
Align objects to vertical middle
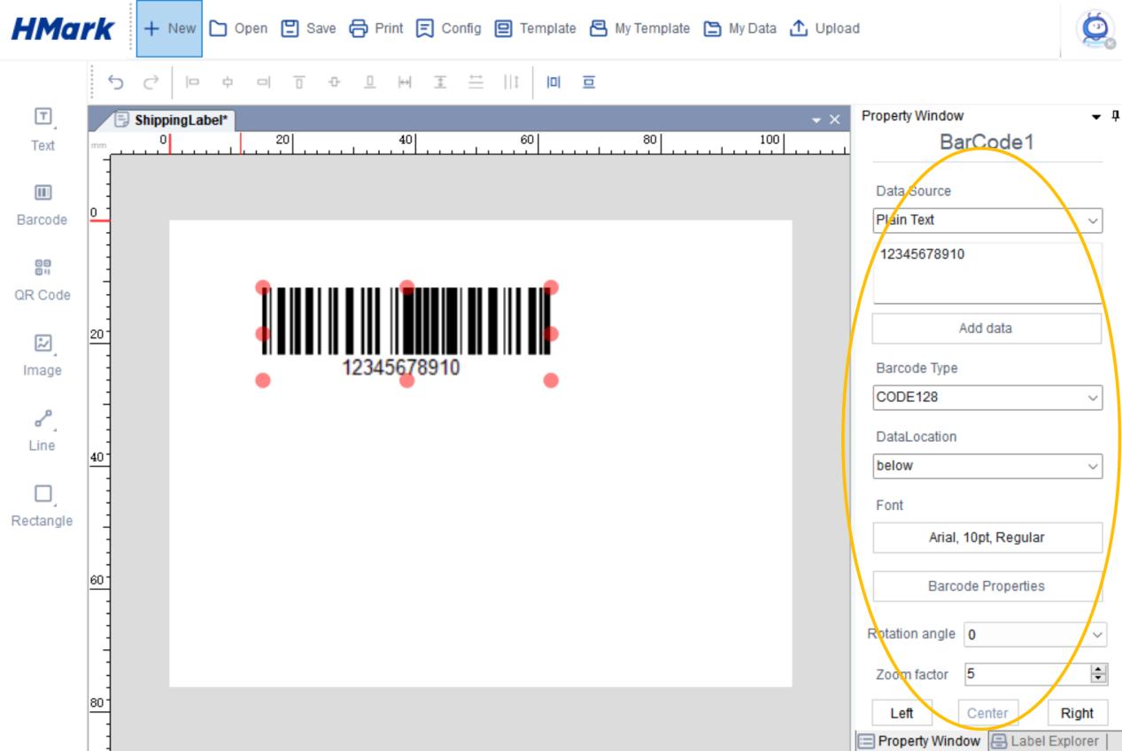coord(335,81)
